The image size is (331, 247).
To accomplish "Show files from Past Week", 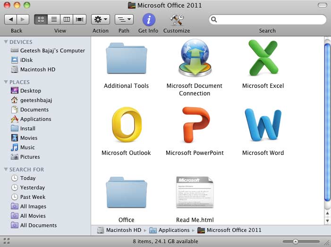I will (28, 197).
